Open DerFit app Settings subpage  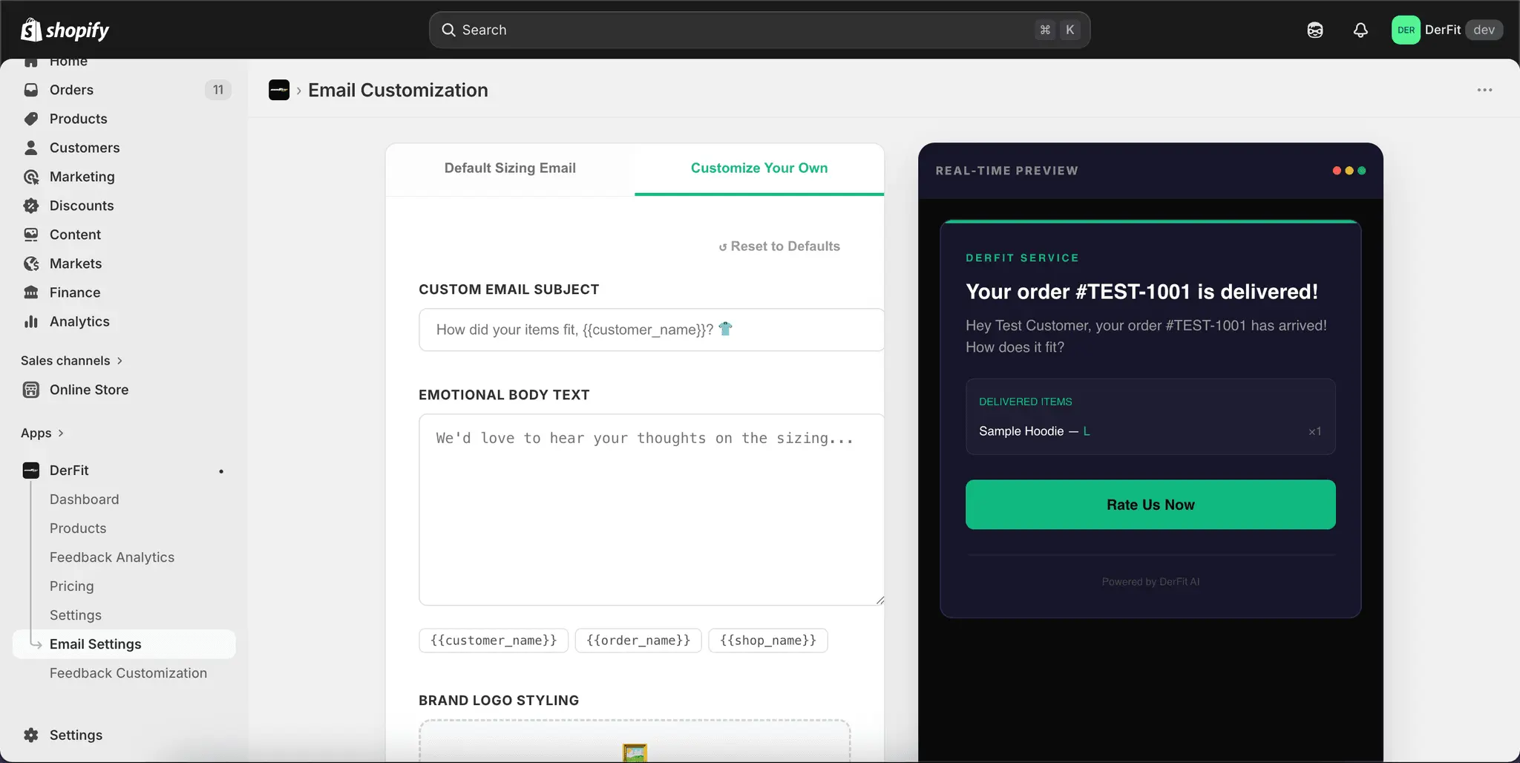(76, 615)
